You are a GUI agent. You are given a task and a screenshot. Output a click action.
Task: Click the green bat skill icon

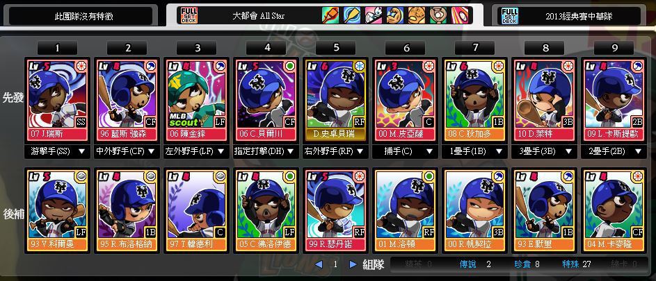[x=330, y=15]
